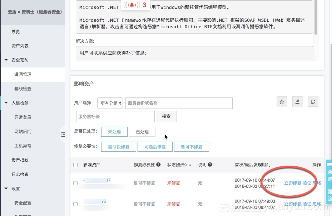The height and width of the screenshot is (216, 332).
Task: Click 验证 for the asset ending in 25
Action: [x=307, y=204]
